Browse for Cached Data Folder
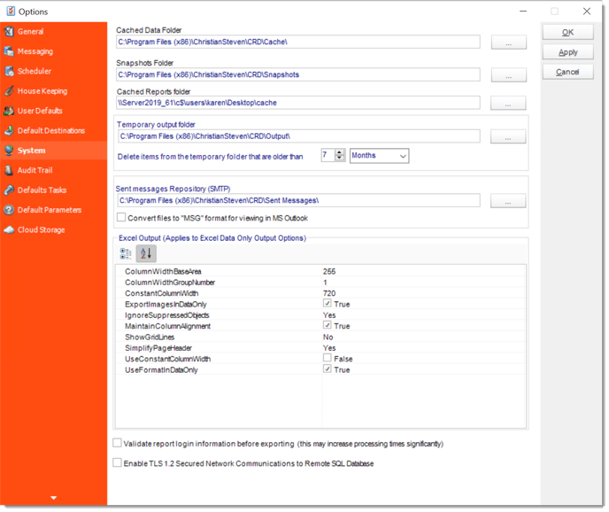This screenshot has width=609, height=512. (x=508, y=42)
